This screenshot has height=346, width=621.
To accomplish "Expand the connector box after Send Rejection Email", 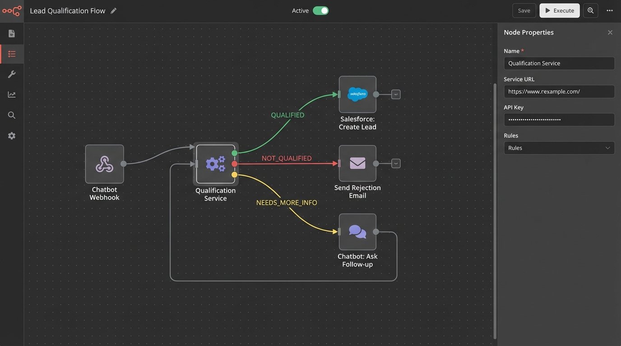I will [395, 163].
